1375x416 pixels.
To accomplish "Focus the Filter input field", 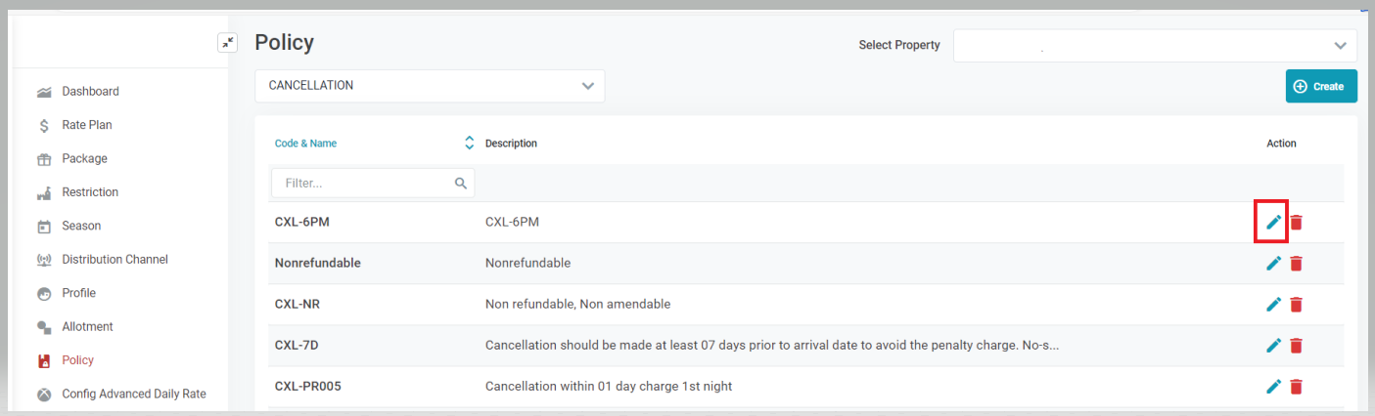I will [x=362, y=183].
